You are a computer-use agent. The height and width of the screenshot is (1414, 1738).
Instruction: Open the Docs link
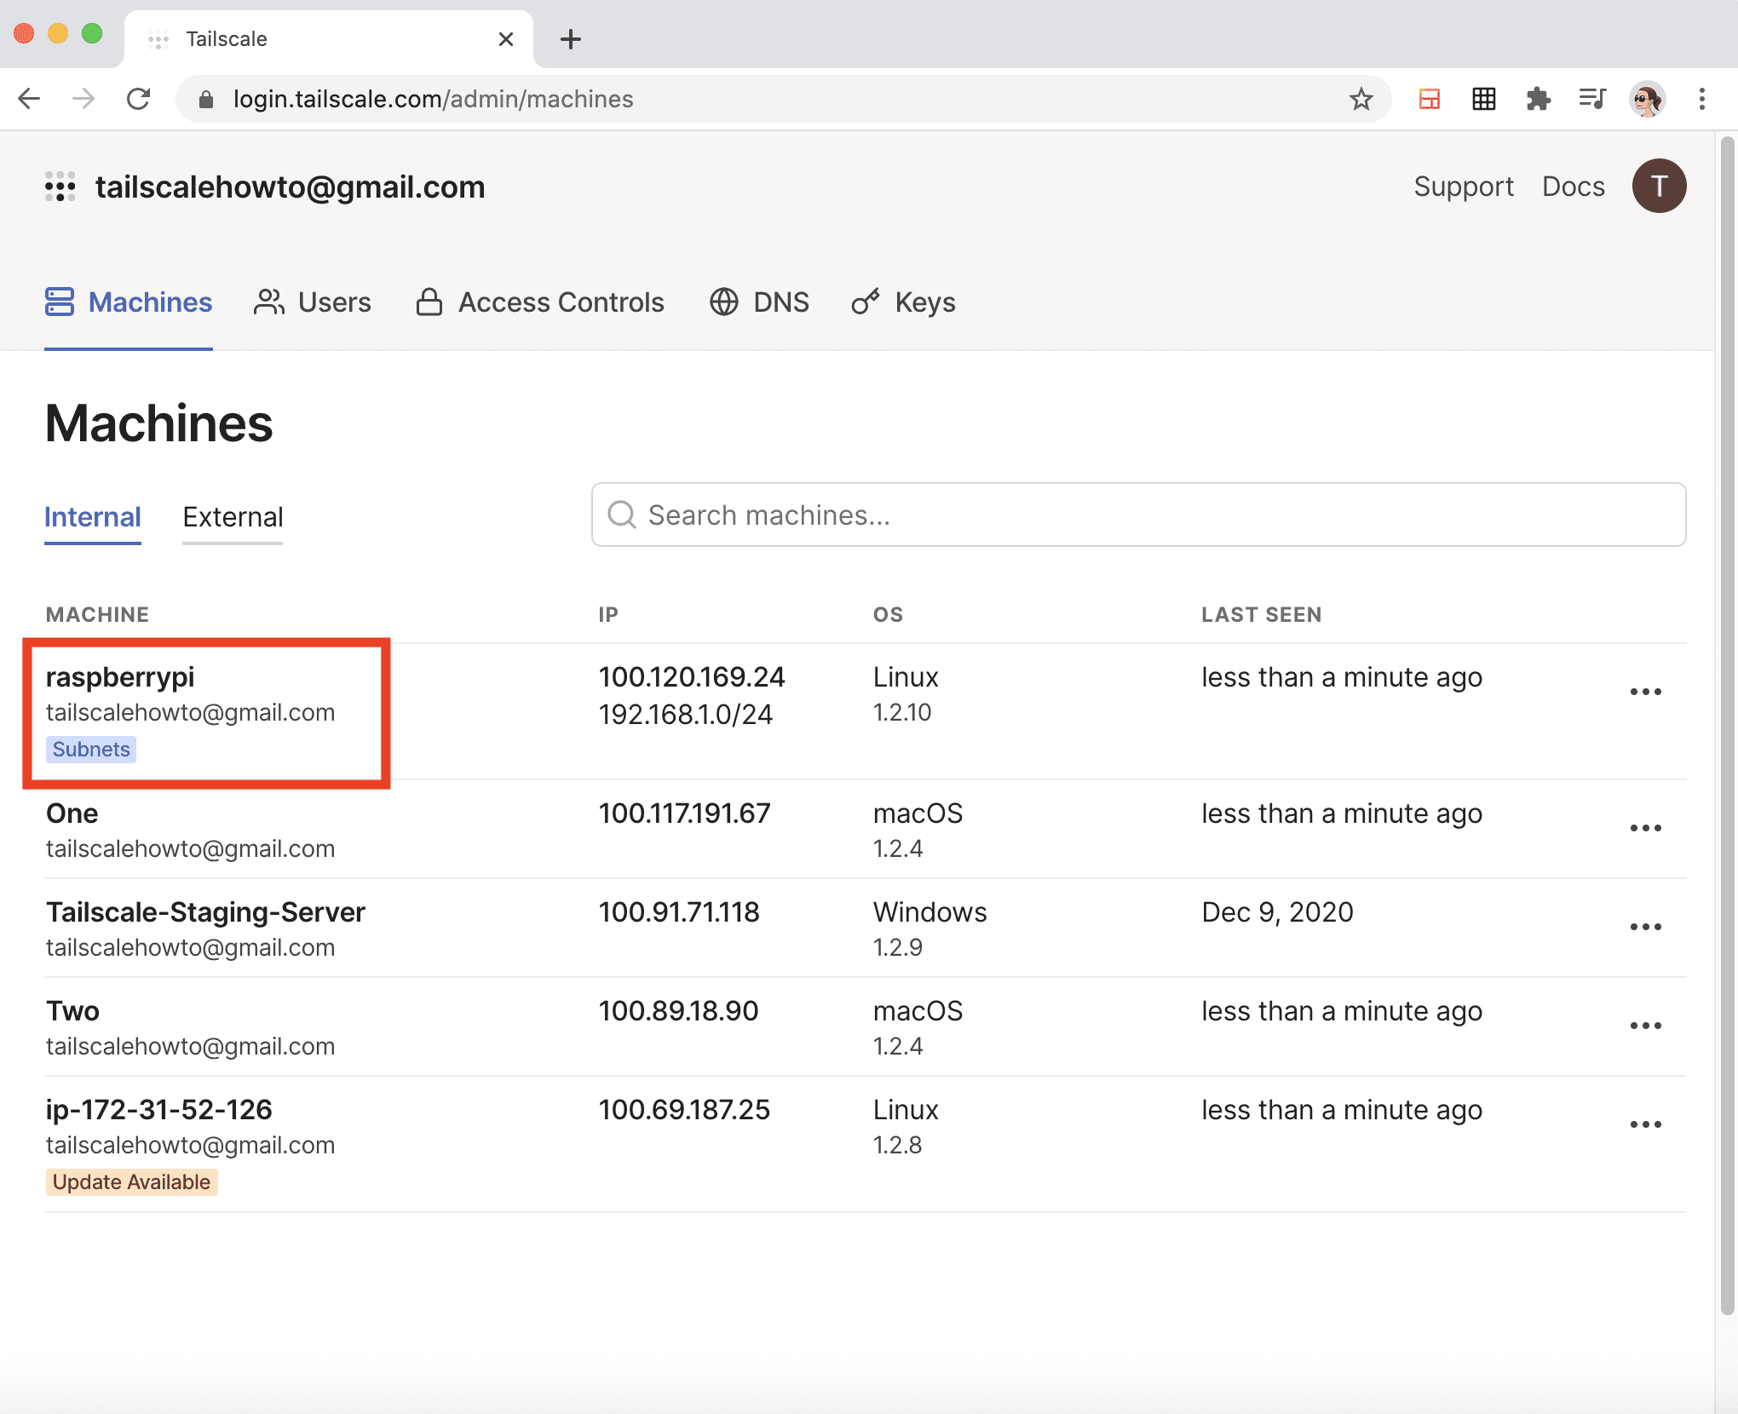tap(1573, 187)
